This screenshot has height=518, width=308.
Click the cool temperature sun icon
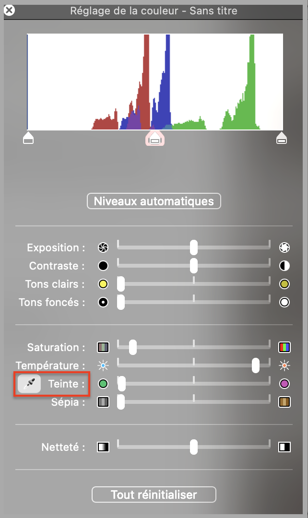pos(103,366)
